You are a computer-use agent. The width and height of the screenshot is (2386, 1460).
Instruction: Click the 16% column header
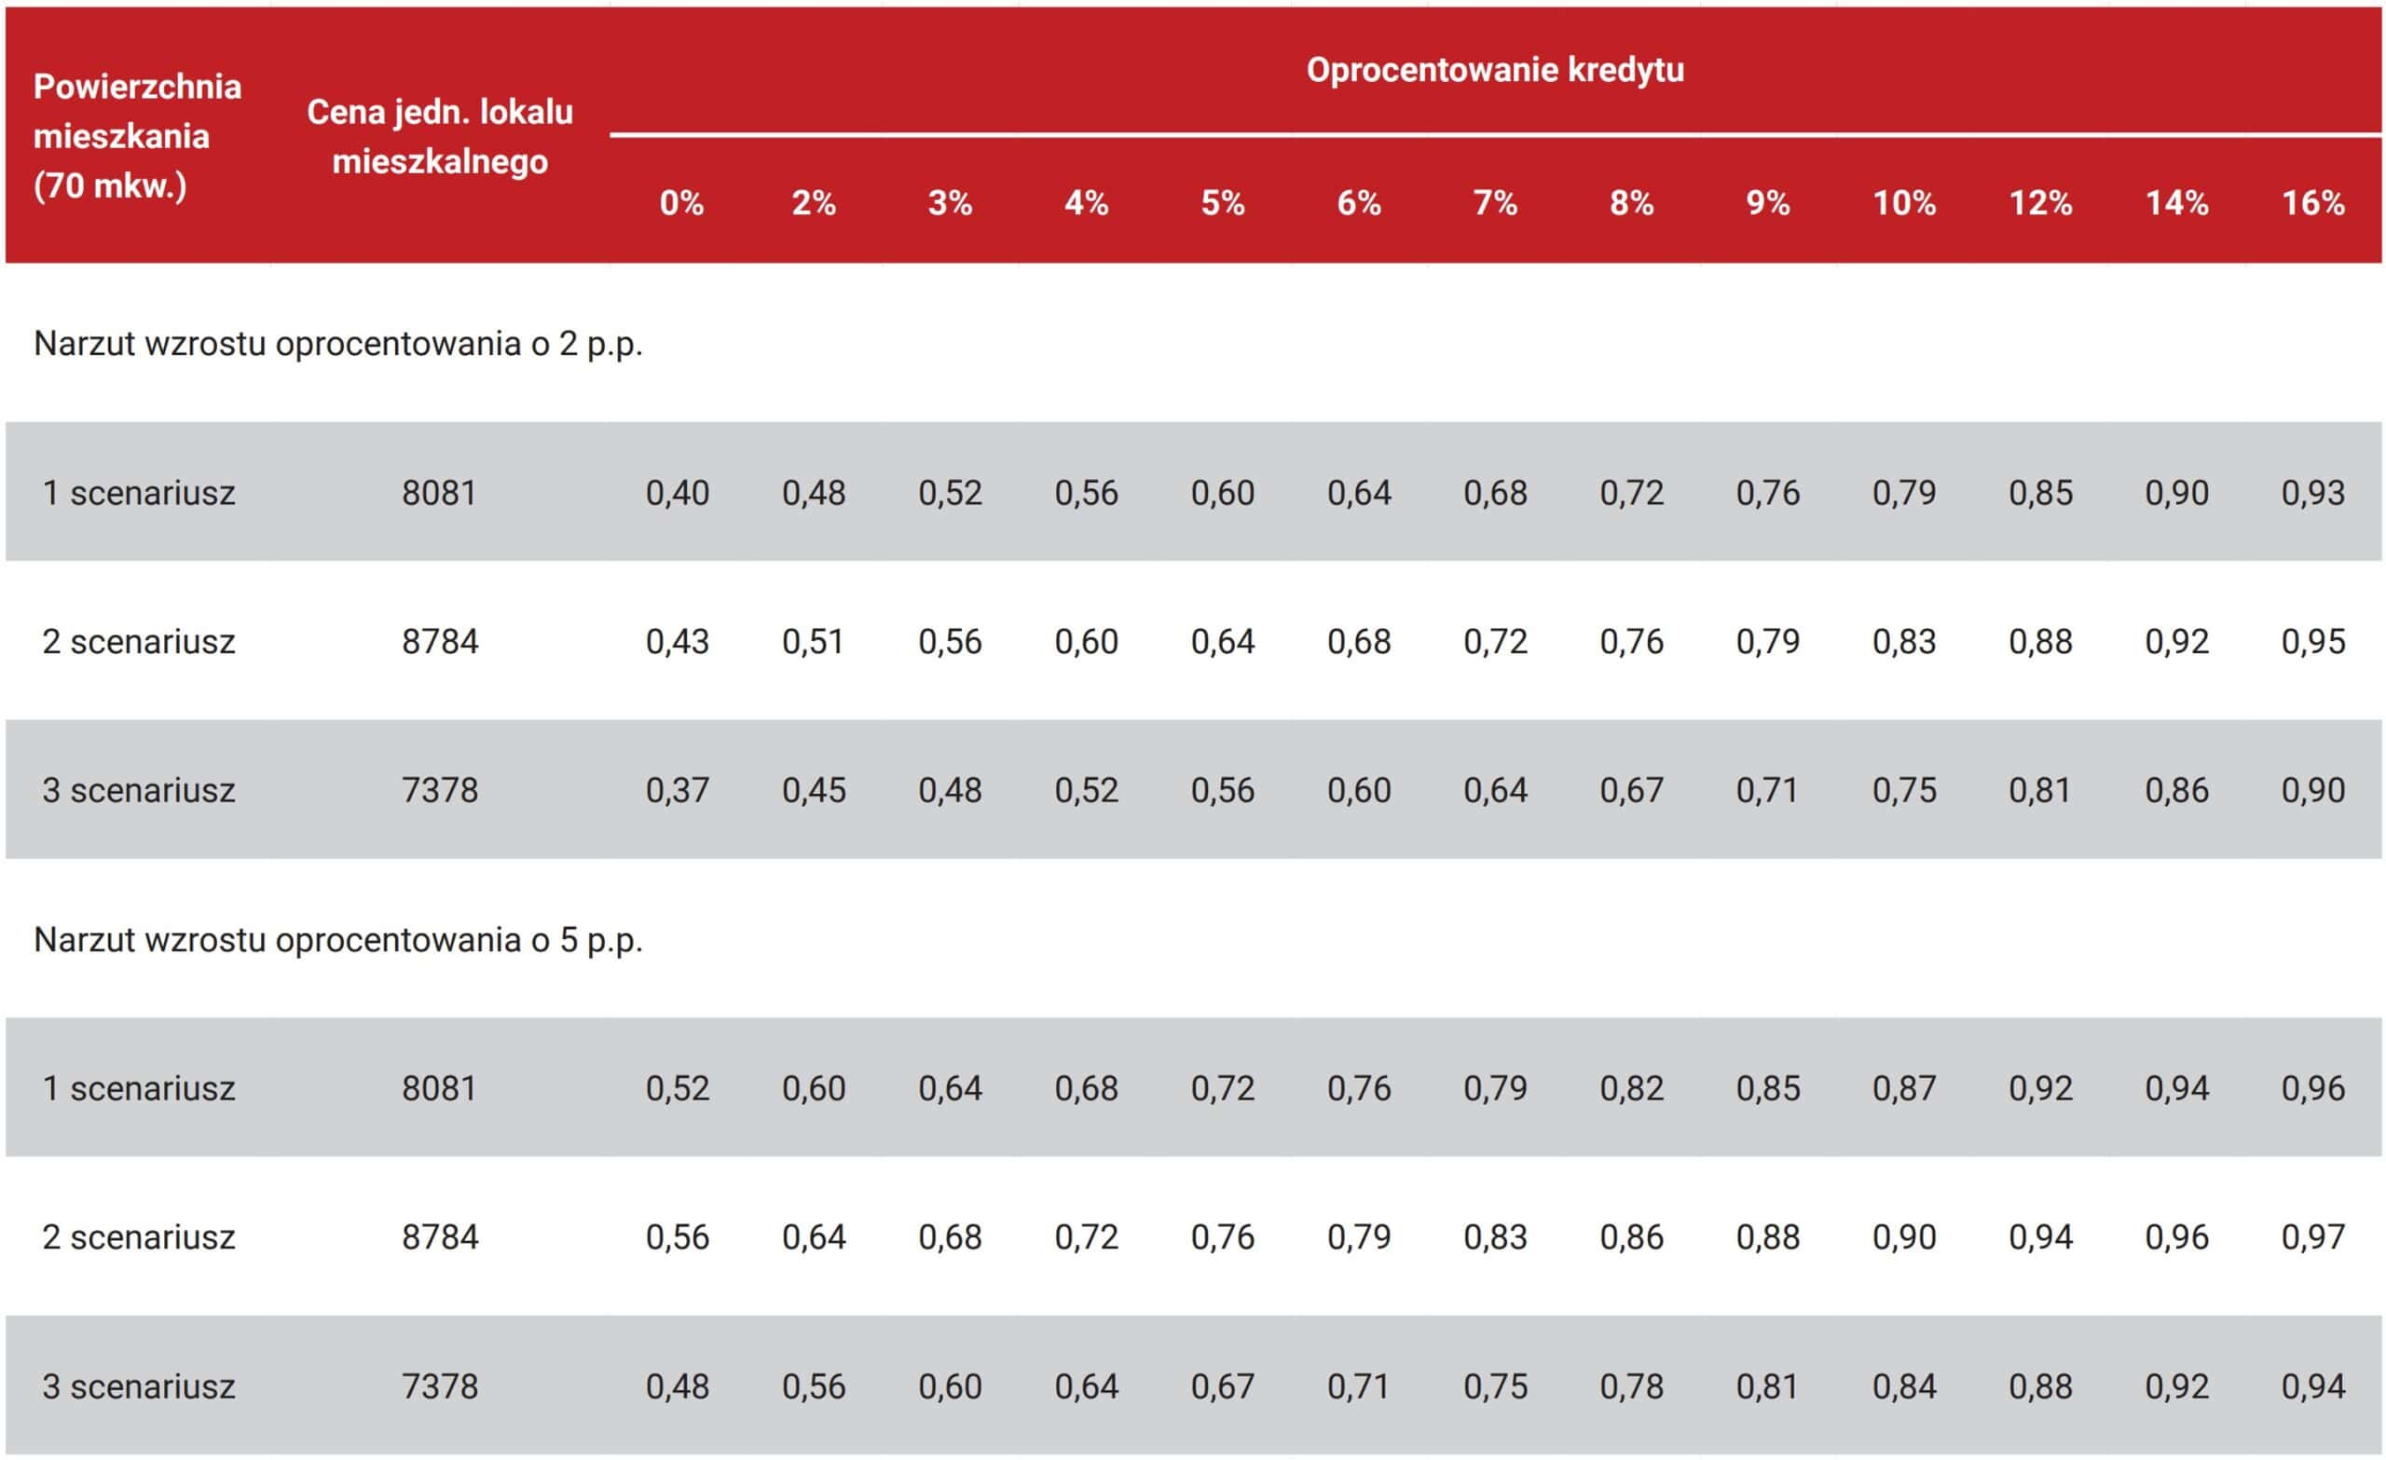[x=2312, y=202]
